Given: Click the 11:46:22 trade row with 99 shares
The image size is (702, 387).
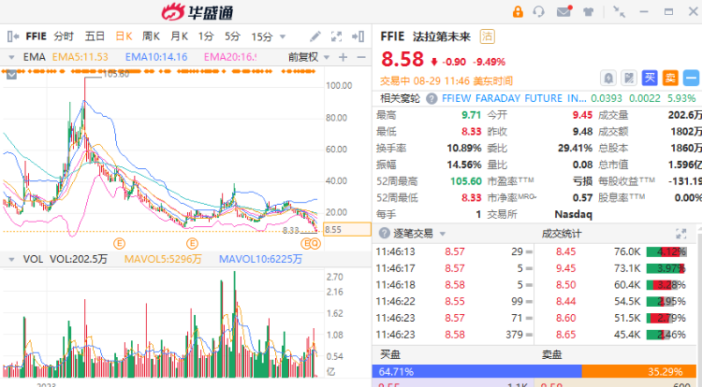Looking at the screenshot, I should click(x=453, y=301).
